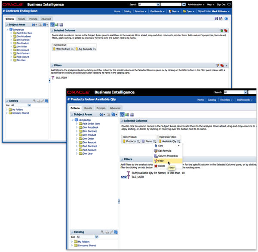The height and width of the screenshot is (252, 258).
Task: Click the filter pane toolbar icon in front window
Action: click(x=122, y=115)
